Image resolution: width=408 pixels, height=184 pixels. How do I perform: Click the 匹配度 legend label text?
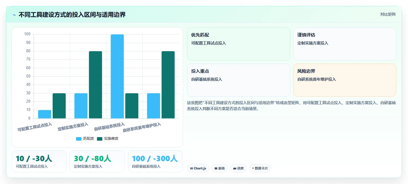coord(89,139)
